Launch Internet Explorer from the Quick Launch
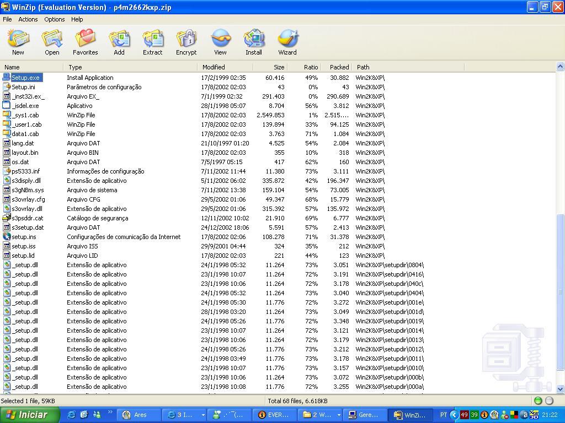 click(72, 415)
